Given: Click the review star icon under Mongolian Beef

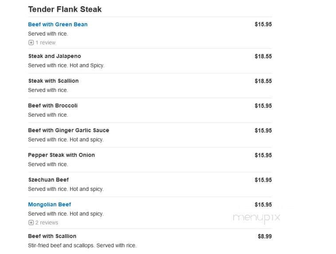Looking at the screenshot, I should point(31,223).
